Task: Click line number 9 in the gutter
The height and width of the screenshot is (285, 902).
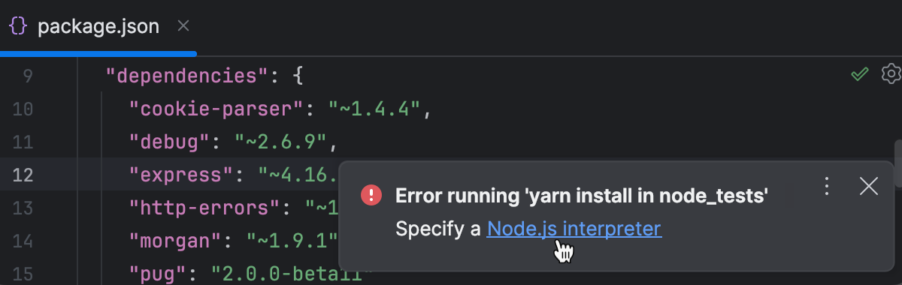Action: [28, 76]
